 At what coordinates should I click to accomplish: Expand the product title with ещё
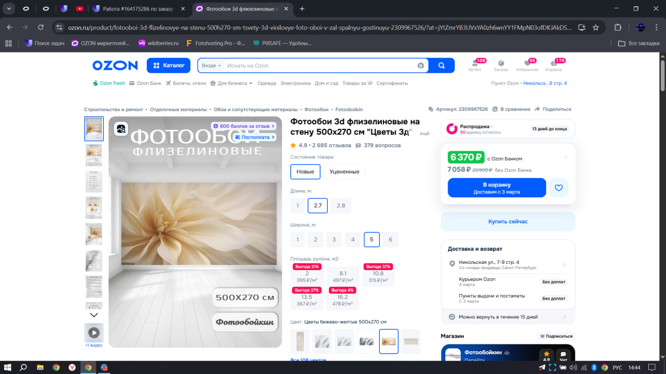coord(425,133)
